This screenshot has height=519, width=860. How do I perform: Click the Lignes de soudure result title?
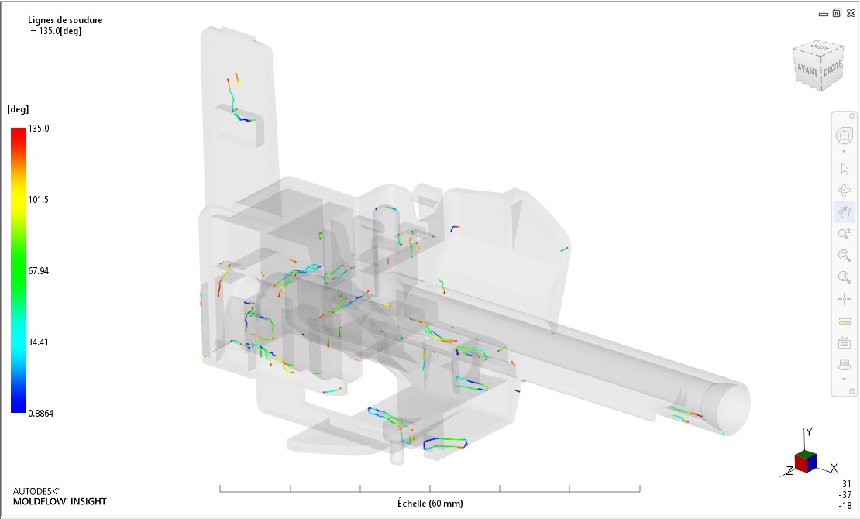tap(64, 20)
